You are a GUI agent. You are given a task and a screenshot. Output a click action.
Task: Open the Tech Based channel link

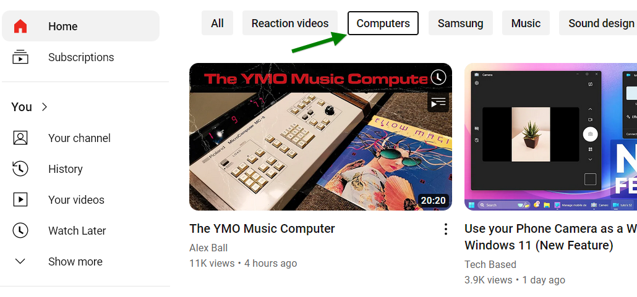(490, 264)
